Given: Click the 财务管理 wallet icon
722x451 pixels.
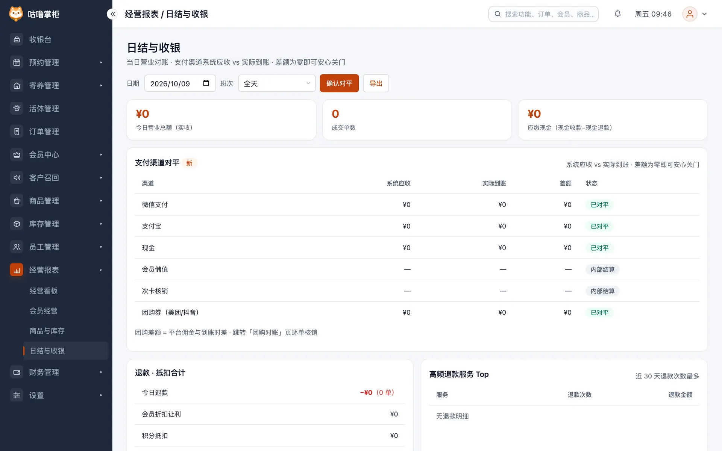Looking at the screenshot, I should [x=17, y=372].
